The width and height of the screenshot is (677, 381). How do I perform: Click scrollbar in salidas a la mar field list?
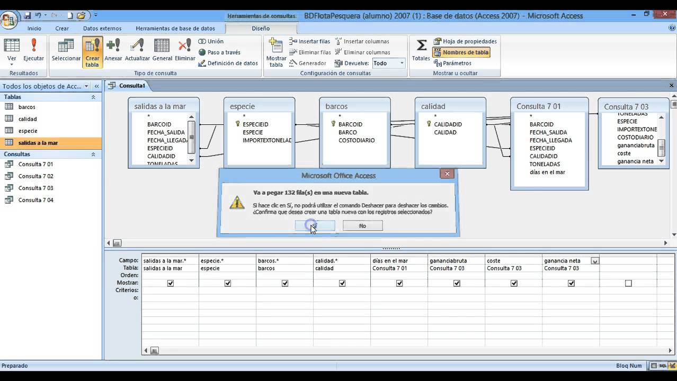point(192,138)
